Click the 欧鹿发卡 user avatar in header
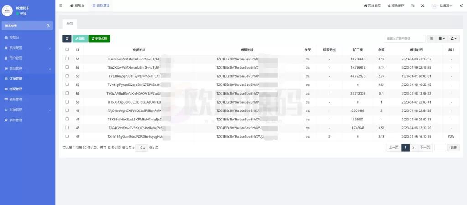 tap(442, 5)
